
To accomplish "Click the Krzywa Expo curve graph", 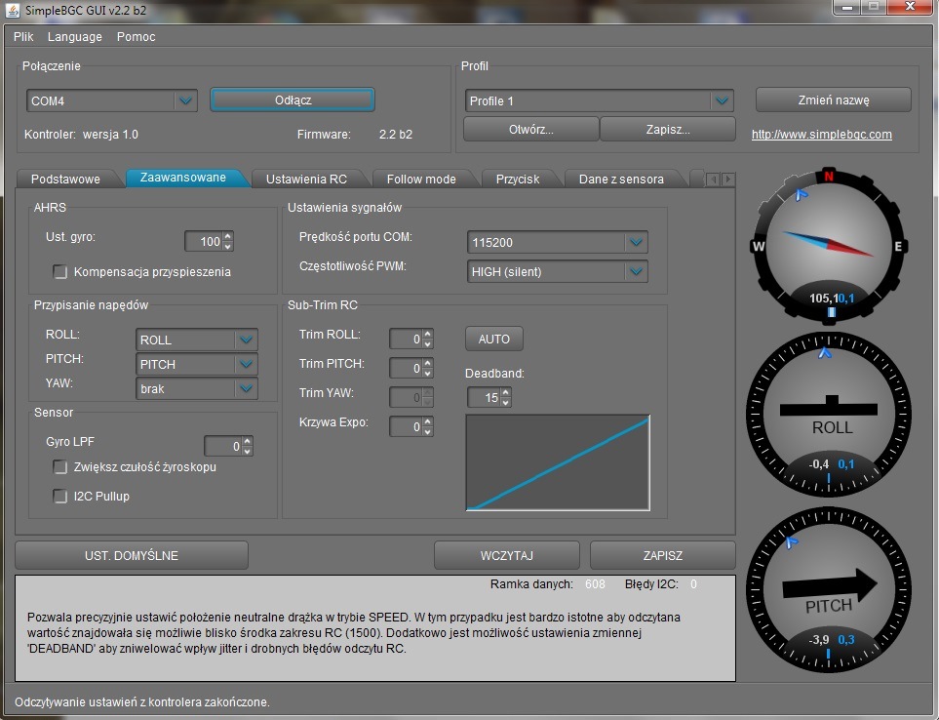I will pyautogui.click(x=558, y=462).
